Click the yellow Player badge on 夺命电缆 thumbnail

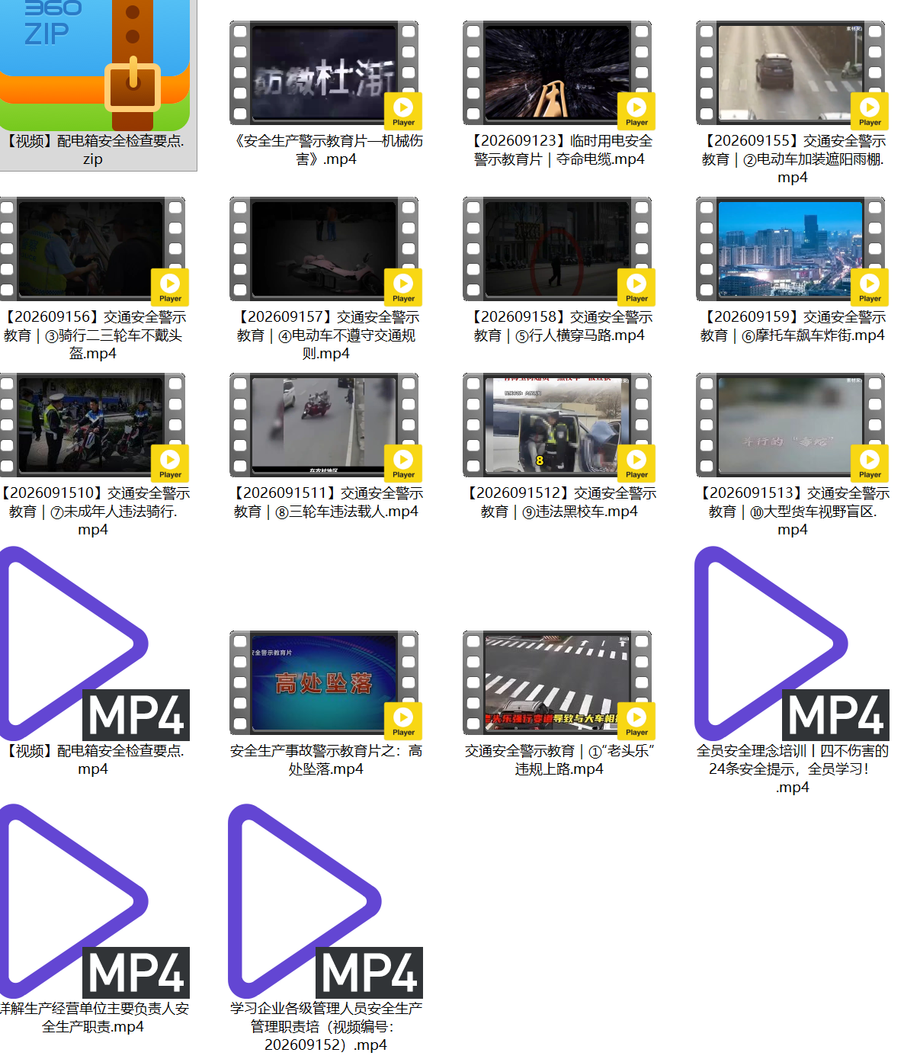636,111
